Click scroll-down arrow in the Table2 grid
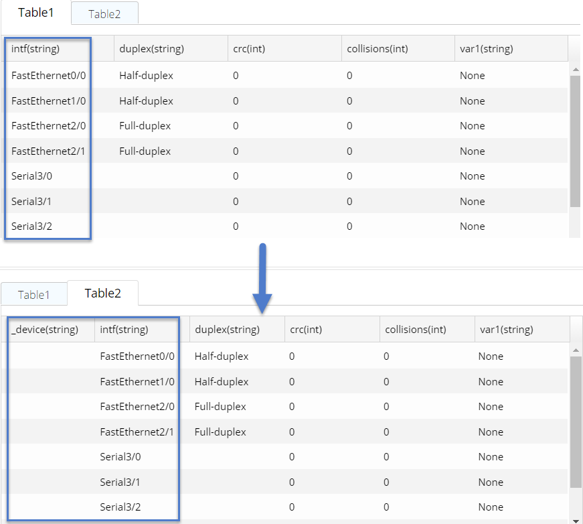 click(575, 520)
